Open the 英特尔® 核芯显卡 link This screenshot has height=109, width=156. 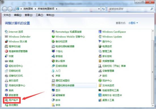coord(112,95)
